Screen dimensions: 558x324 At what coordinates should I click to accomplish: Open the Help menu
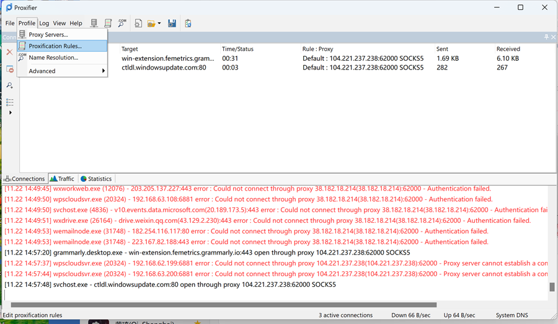tap(76, 23)
